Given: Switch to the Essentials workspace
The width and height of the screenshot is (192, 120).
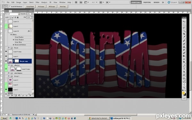Looking at the screenshot, I should tap(136, 2).
